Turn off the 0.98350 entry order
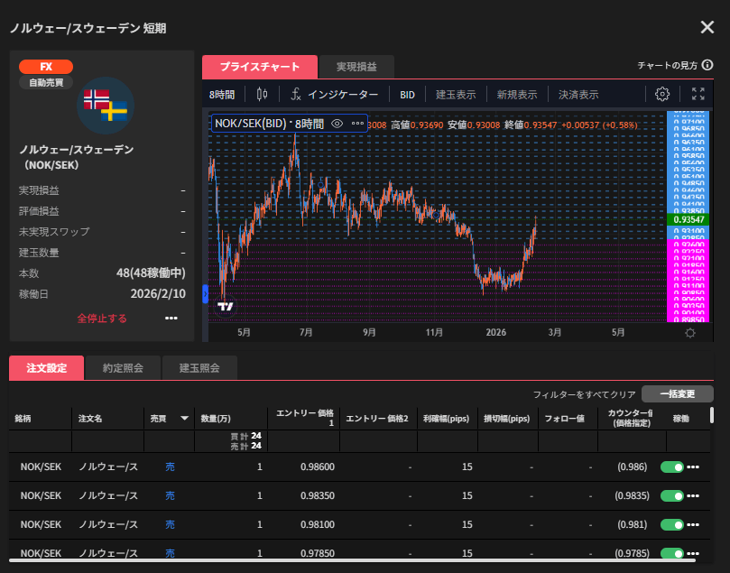This screenshot has width=730, height=573. [x=672, y=496]
